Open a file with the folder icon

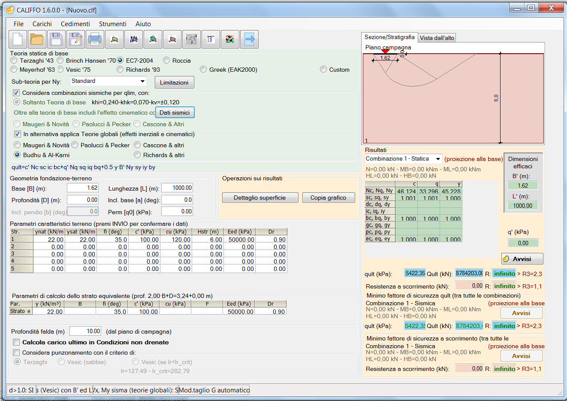37,39
